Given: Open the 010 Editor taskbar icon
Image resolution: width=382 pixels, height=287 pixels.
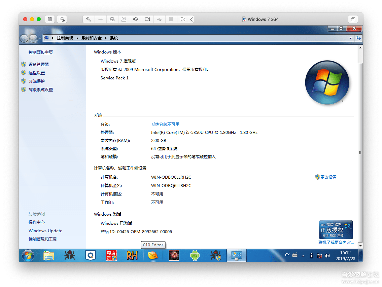Looking at the screenshot, I should 153,256.
